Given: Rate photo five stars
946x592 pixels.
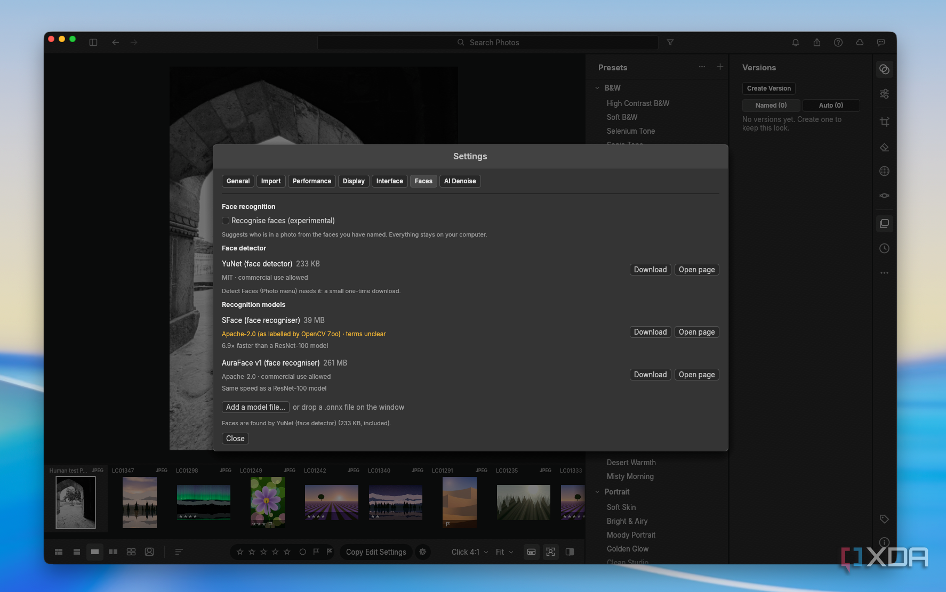Looking at the screenshot, I should click(287, 552).
